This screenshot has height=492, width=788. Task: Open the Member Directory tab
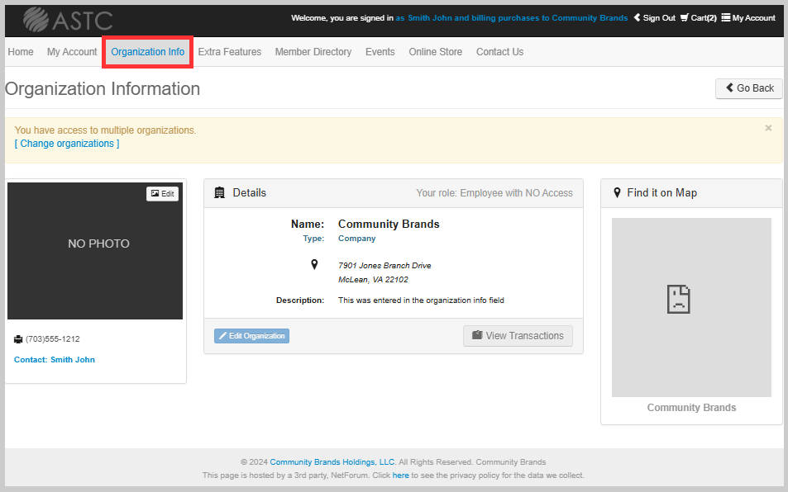click(313, 52)
